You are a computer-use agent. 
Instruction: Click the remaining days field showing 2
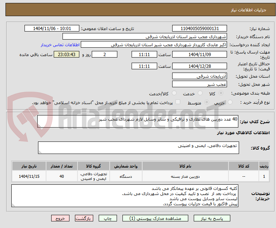(x=105, y=54)
